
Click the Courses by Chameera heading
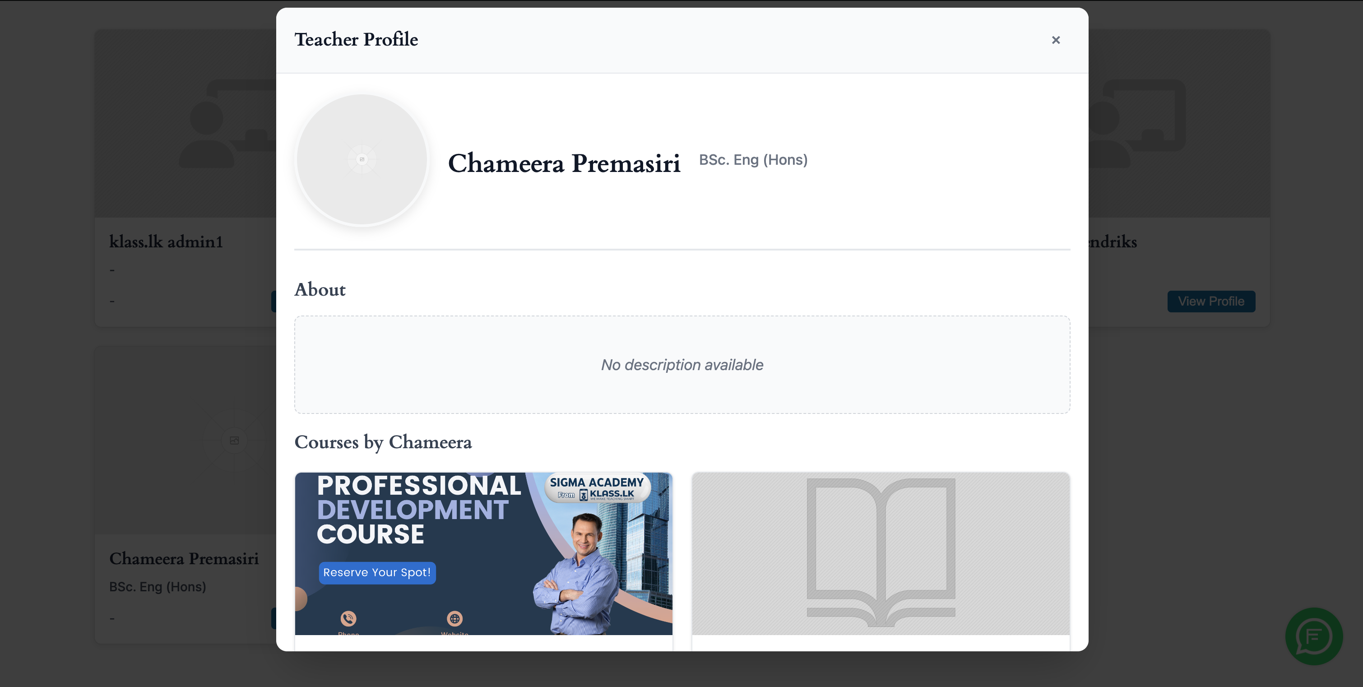(383, 442)
